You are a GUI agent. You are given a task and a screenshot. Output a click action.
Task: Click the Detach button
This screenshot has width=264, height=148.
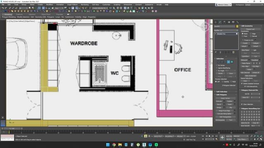pyautogui.click(x=256, y=46)
